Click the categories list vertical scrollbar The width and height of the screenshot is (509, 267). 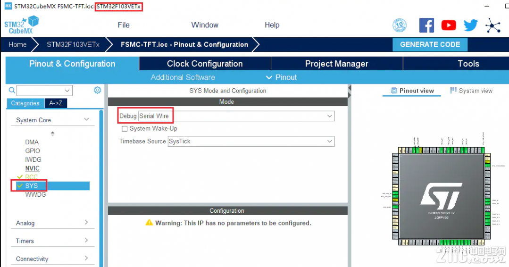coord(101,188)
